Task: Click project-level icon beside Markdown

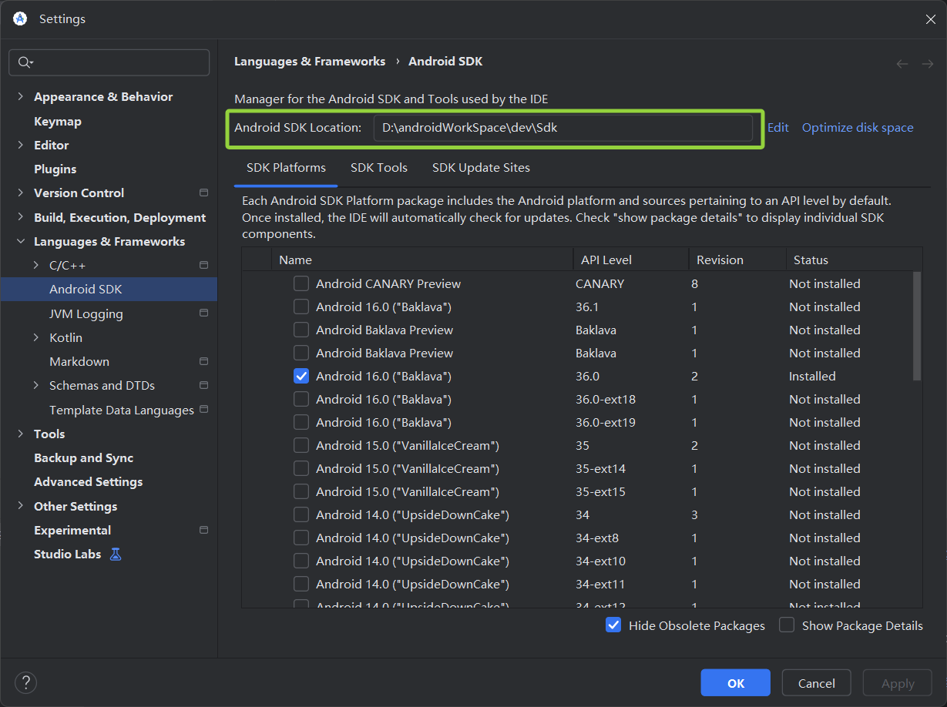Action: pos(203,361)
